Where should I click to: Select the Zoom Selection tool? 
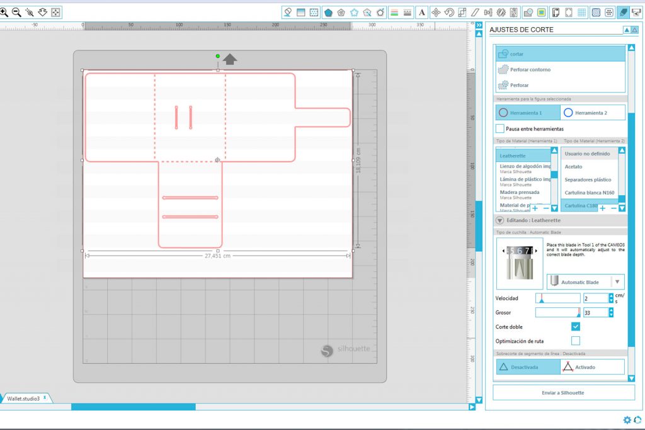coord(30,13)
